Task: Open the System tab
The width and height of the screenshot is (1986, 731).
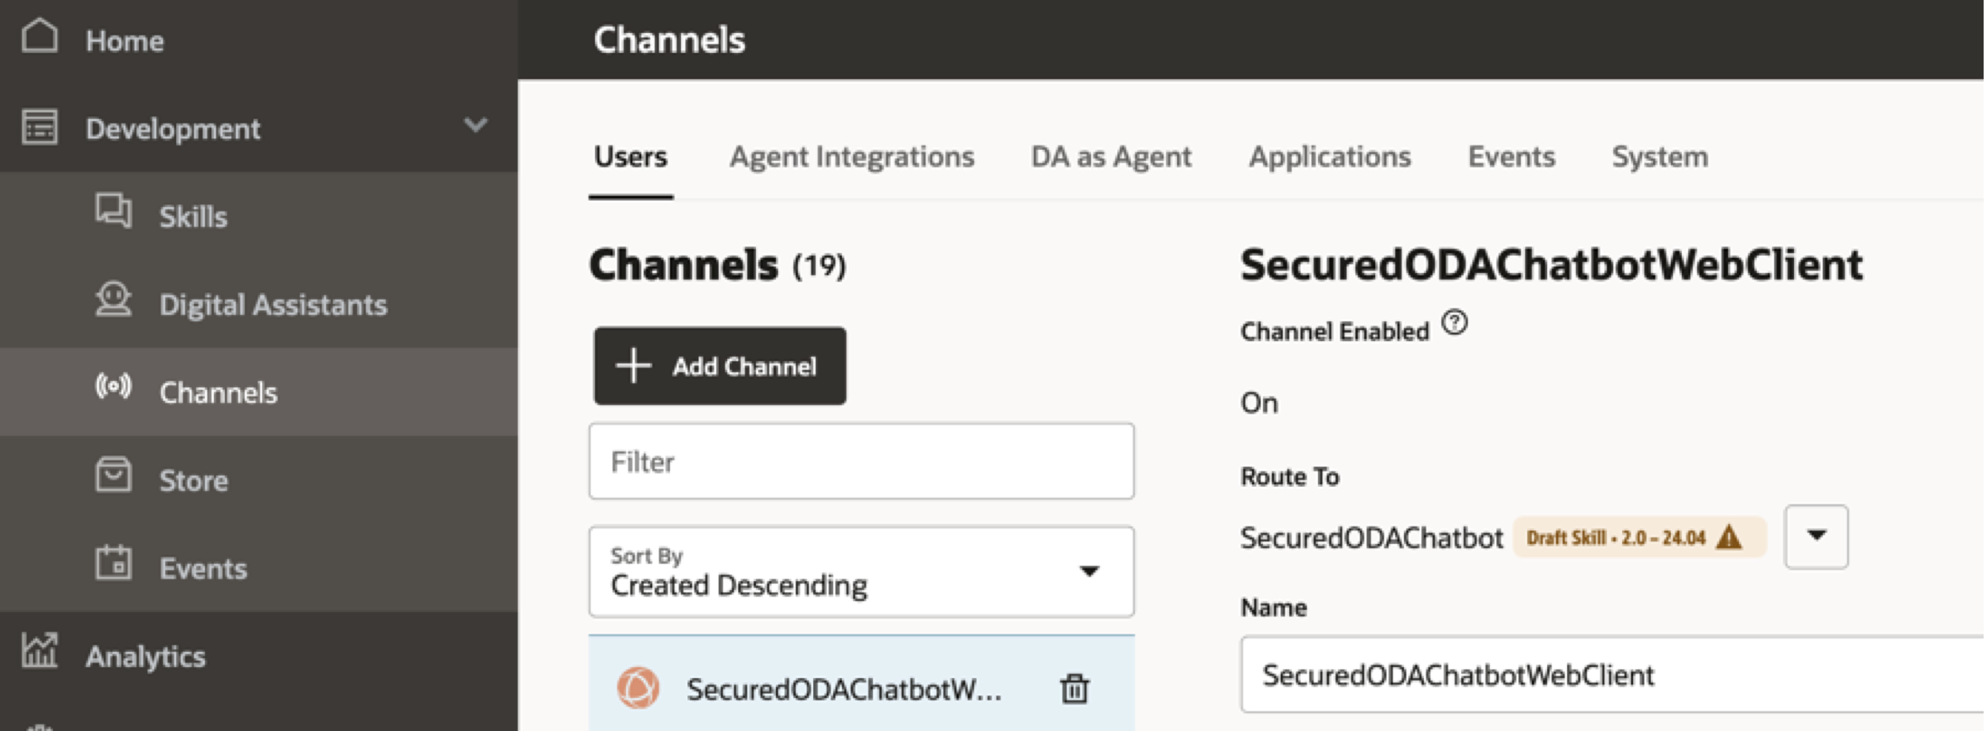Action: tap(1659, 157)
